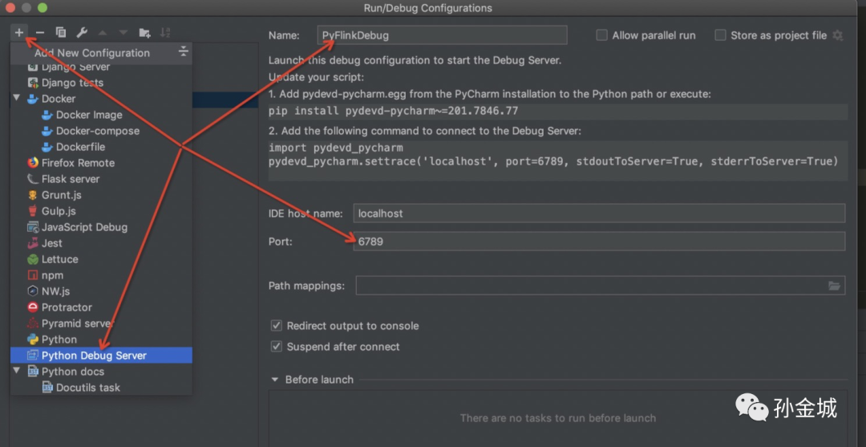Click the pip install pydevd-pycharm command text
Screen dimensions: 866x447
[394, 111]
